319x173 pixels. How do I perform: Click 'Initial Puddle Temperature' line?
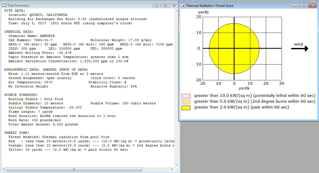[x=45, y=107]
